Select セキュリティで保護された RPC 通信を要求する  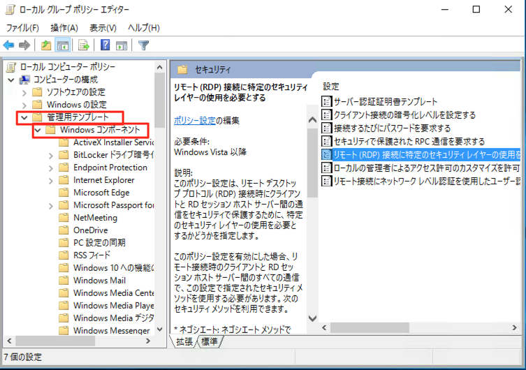tap(409, 142)
